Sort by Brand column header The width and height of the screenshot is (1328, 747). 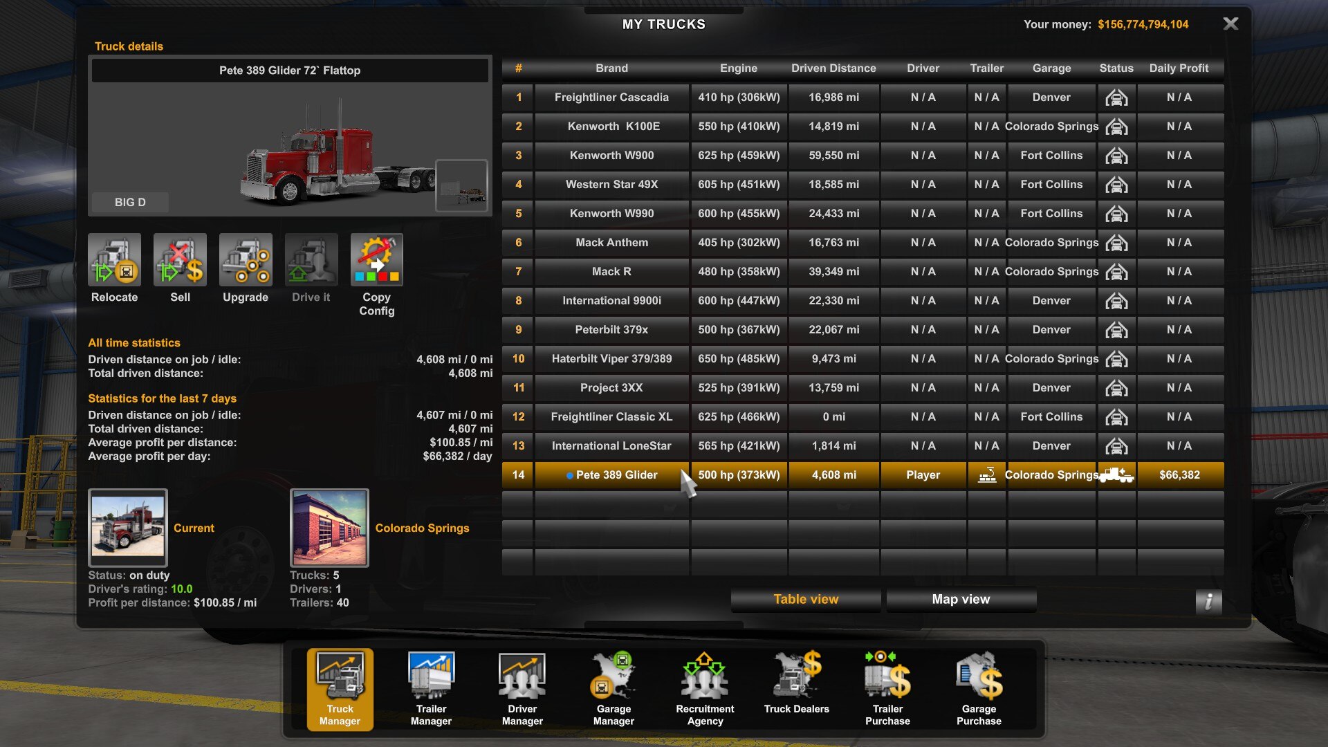point(611,68)
